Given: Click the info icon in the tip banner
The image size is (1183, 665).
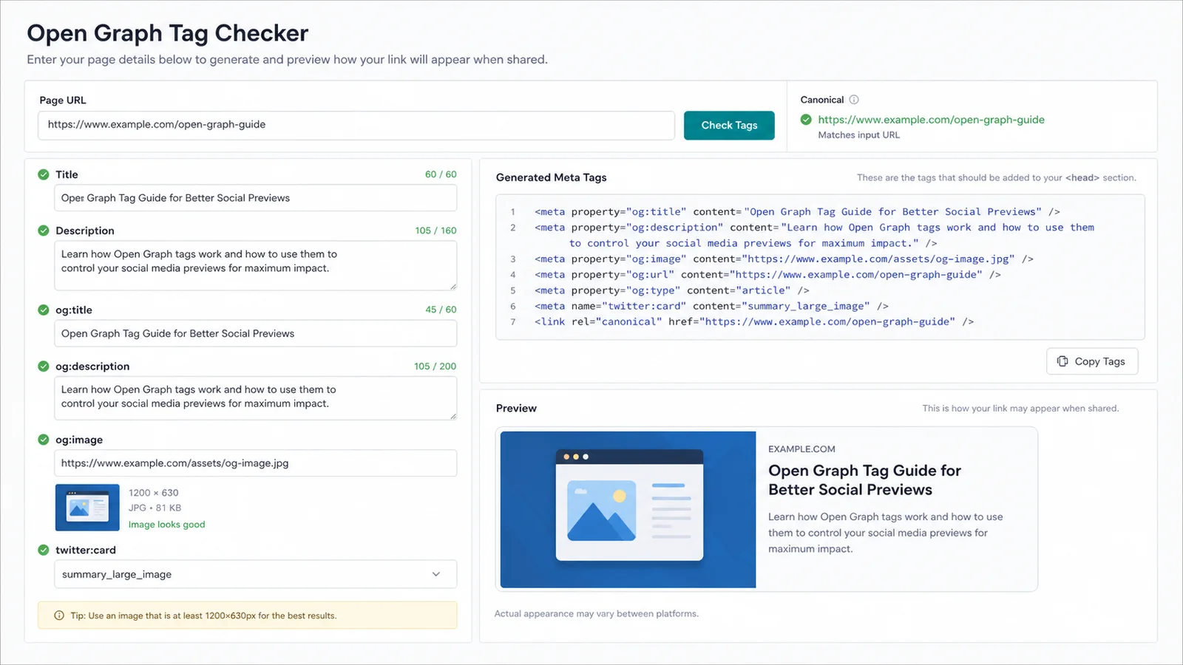Looking at the screenshot, I should tap(59, 615).
